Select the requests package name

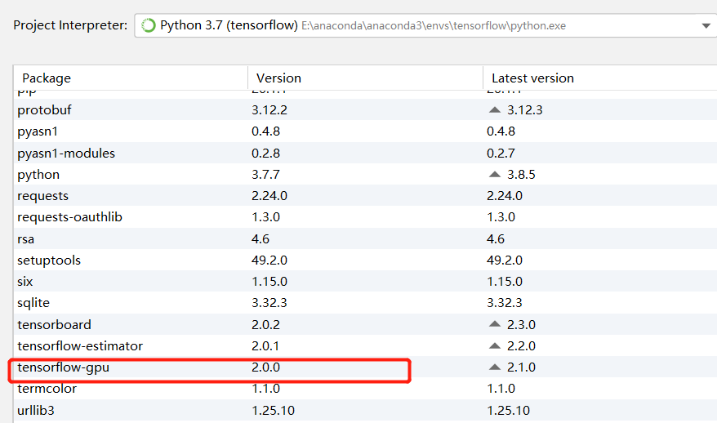(x=43, y=196)
